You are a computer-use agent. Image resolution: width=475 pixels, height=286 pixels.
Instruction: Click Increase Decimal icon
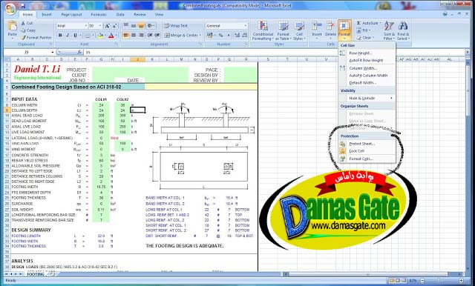coord(237,36)
